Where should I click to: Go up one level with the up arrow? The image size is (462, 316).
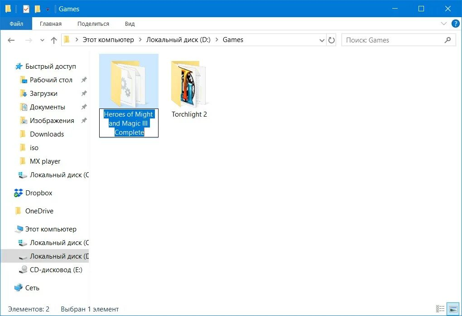tap(53, 40)
